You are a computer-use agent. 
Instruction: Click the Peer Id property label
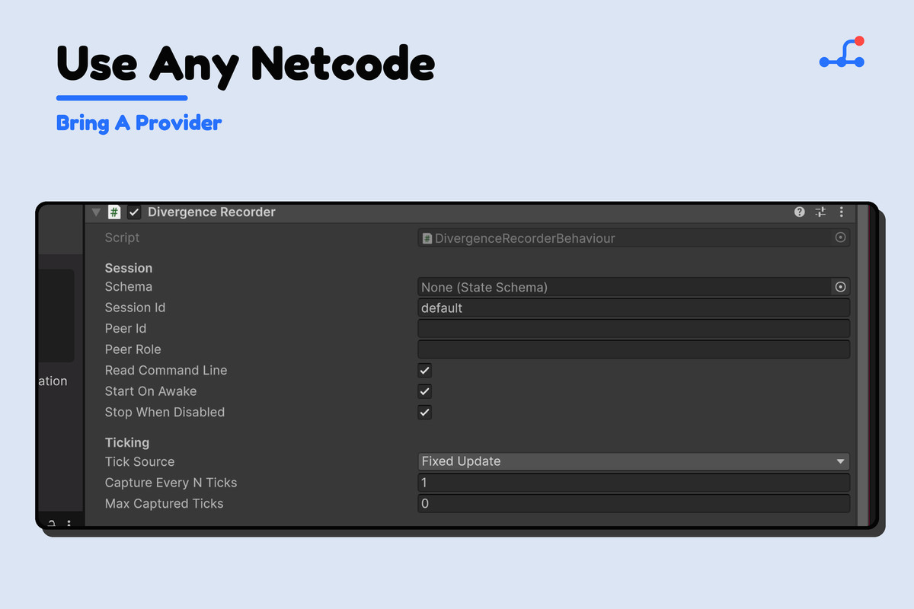(x=126, y=329)
